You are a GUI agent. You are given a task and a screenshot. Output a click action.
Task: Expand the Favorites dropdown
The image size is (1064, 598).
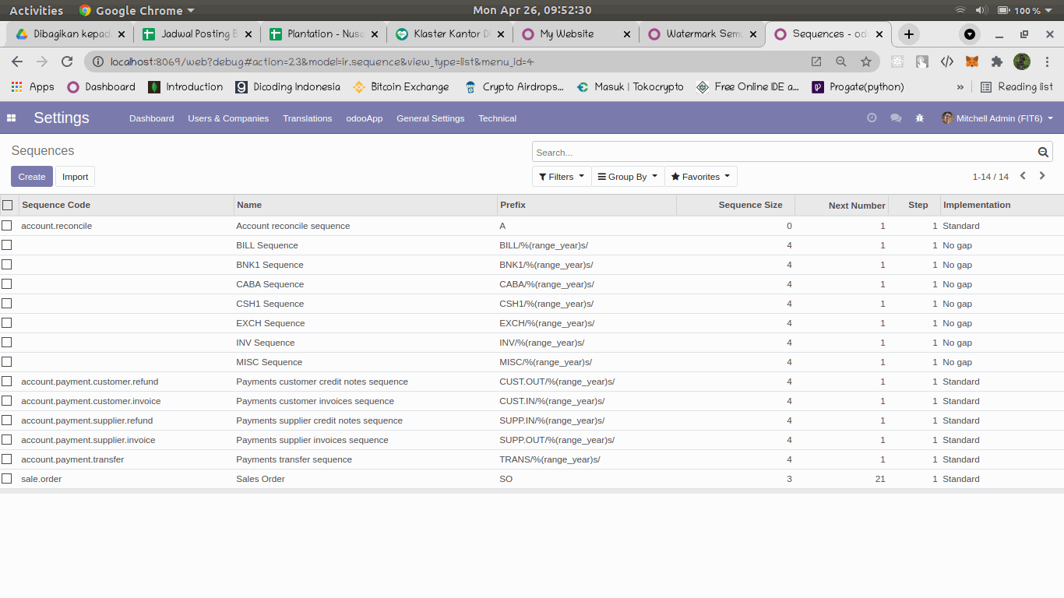(700, 177)
